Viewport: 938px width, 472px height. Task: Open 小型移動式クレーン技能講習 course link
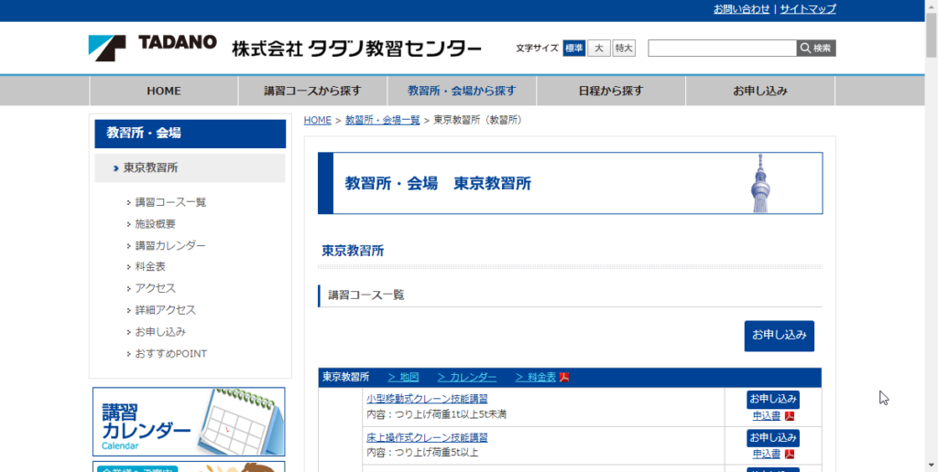click(x=427, y=399)
